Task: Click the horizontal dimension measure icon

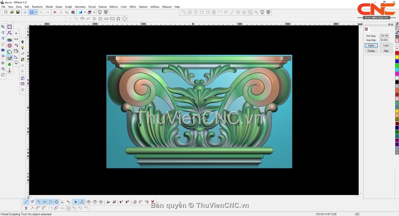Action: pyautogui.click(x=16, y=39)
